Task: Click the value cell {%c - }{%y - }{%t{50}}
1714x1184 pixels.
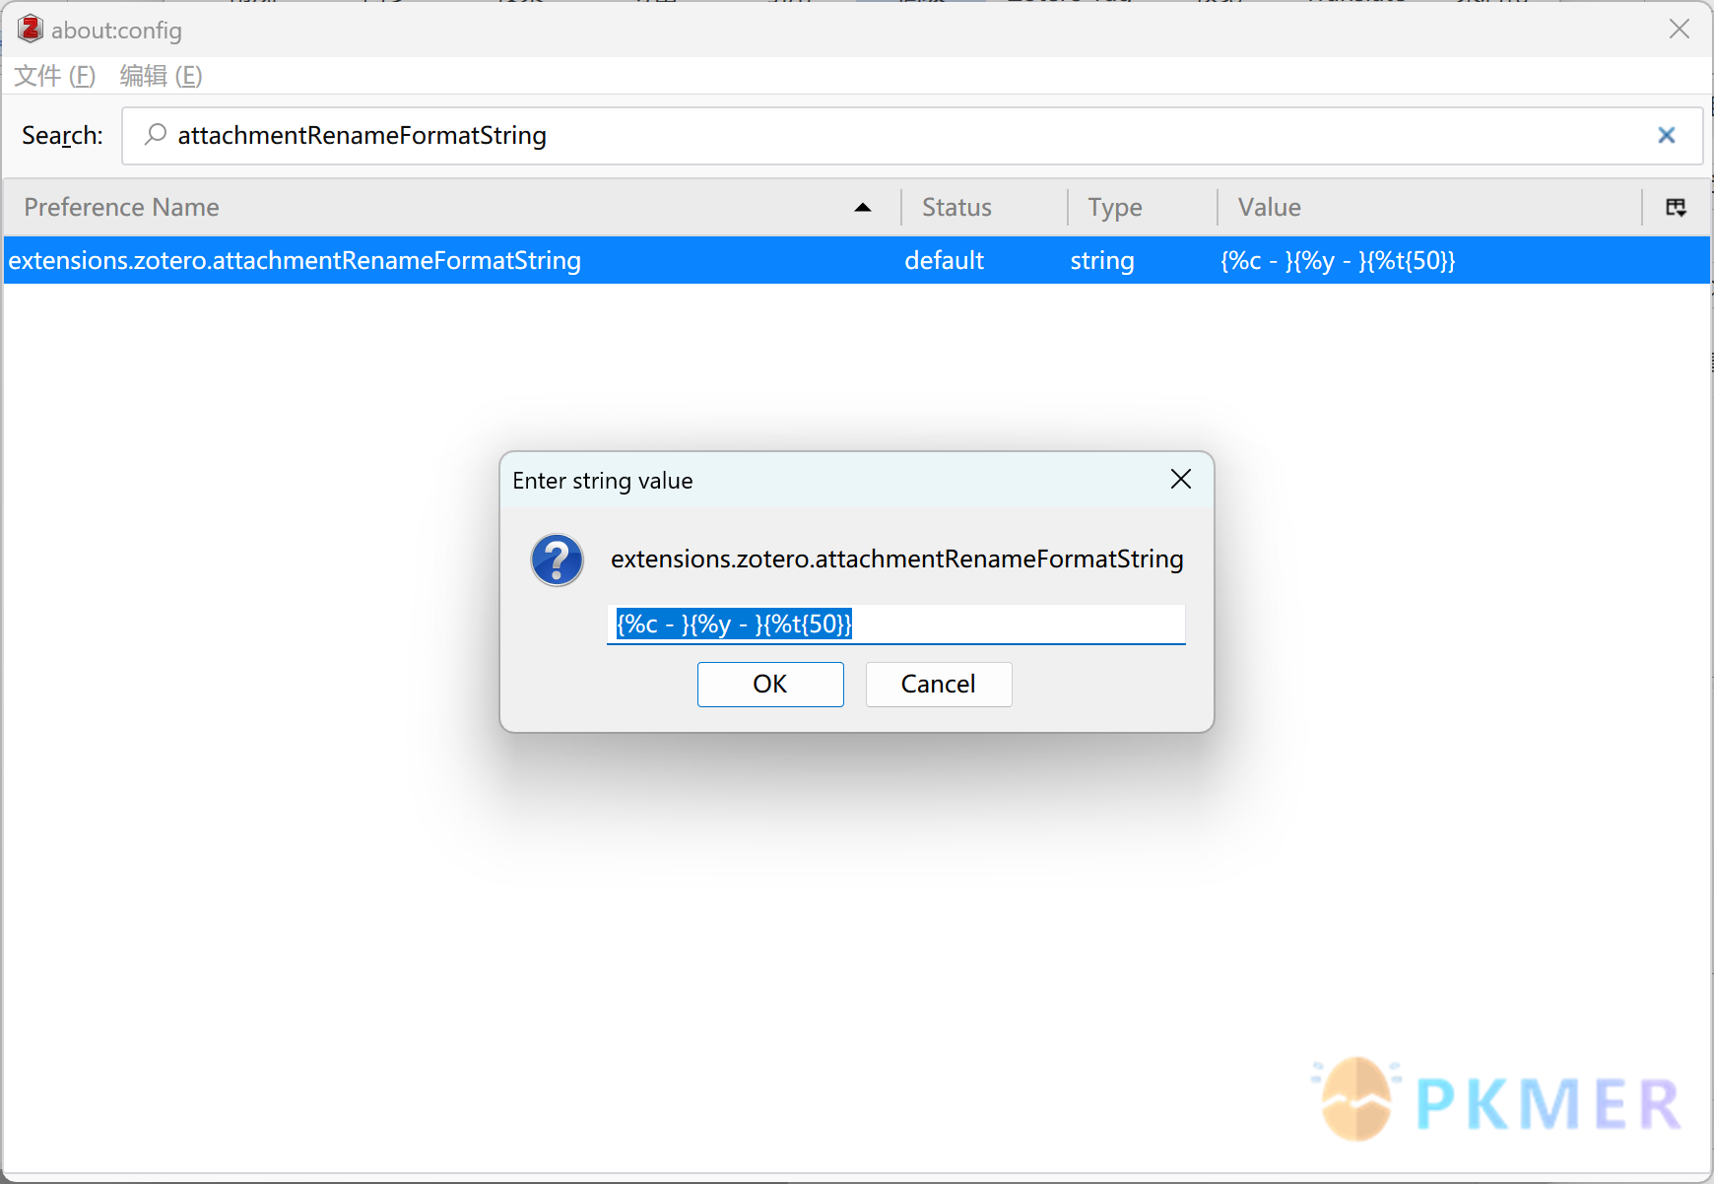Action: pos(1338,260)
